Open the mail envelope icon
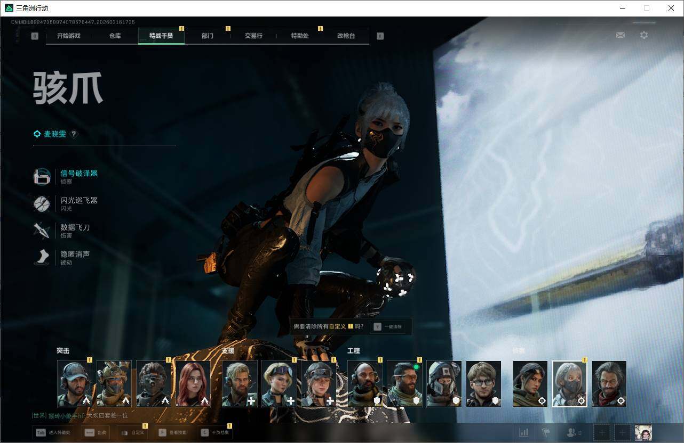This screenshot has height=443, width=684. (x=621, y=35)
